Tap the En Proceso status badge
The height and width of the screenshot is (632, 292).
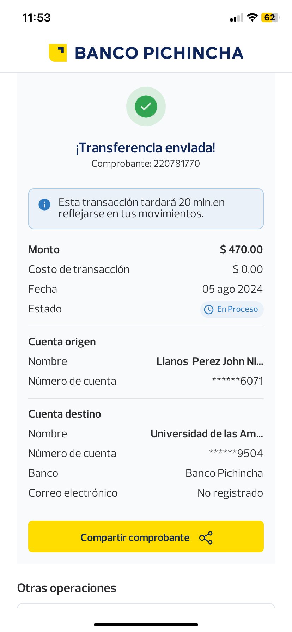[x=232, y=309]
